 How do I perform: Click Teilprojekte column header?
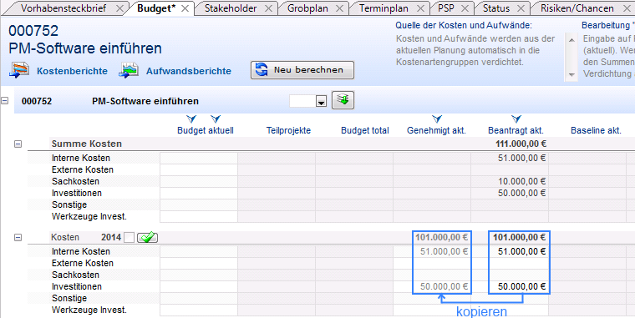288,131
